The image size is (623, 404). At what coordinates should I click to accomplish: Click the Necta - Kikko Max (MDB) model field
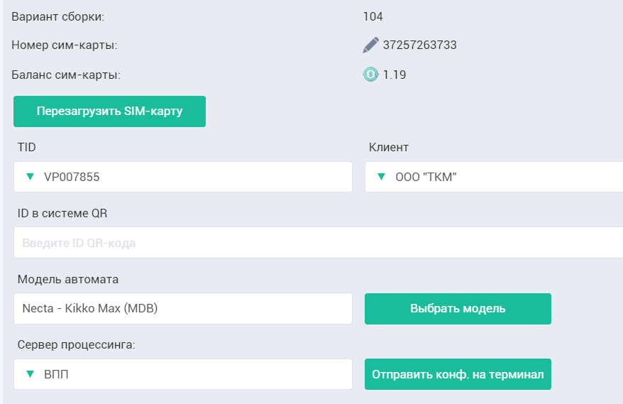(x=183, y=309)
